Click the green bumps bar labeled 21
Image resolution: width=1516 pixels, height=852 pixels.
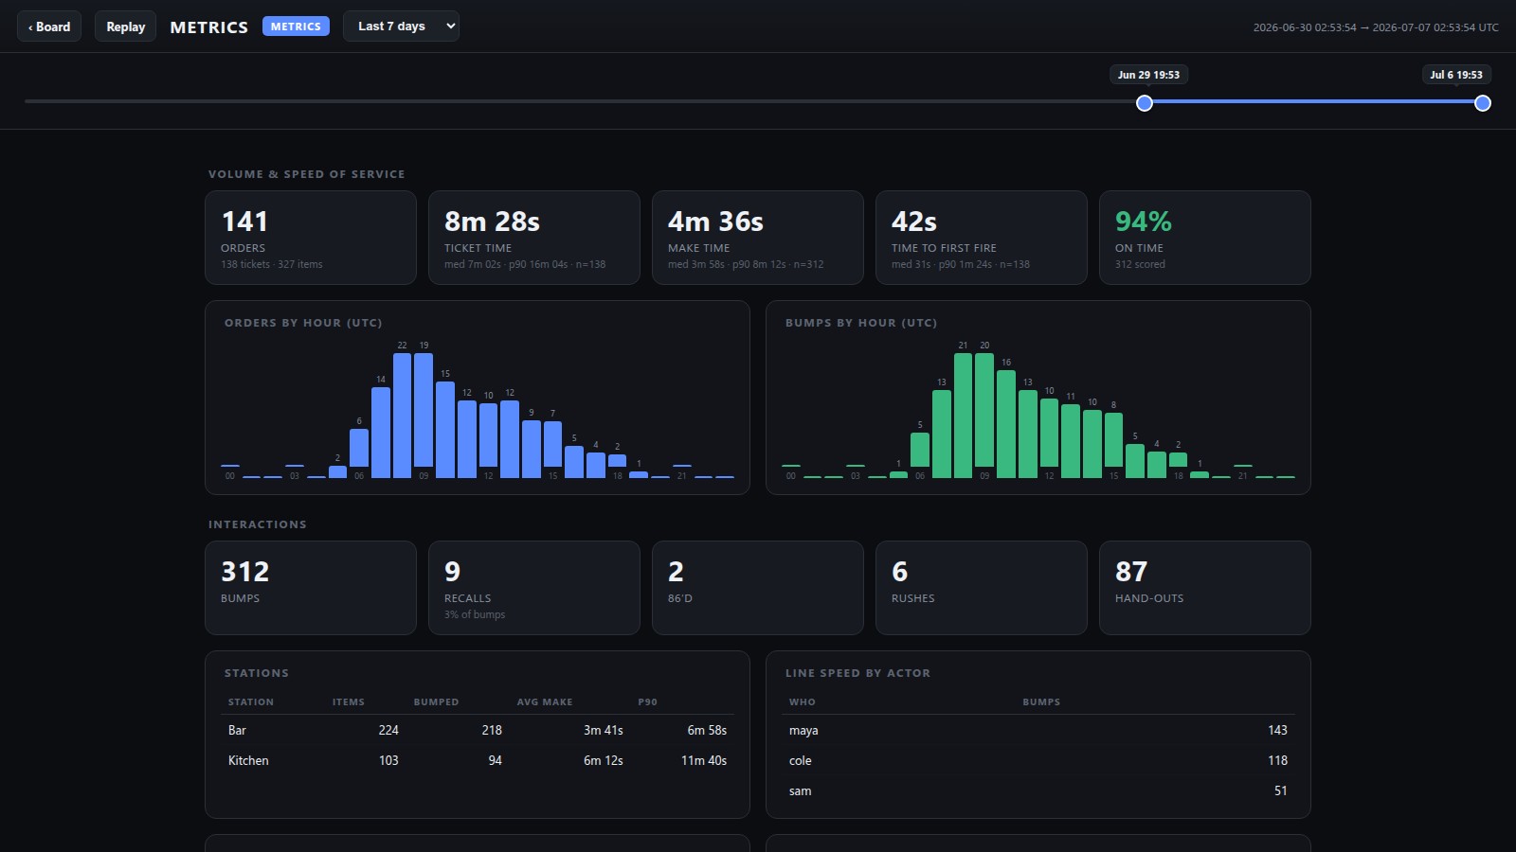point(963,416)
